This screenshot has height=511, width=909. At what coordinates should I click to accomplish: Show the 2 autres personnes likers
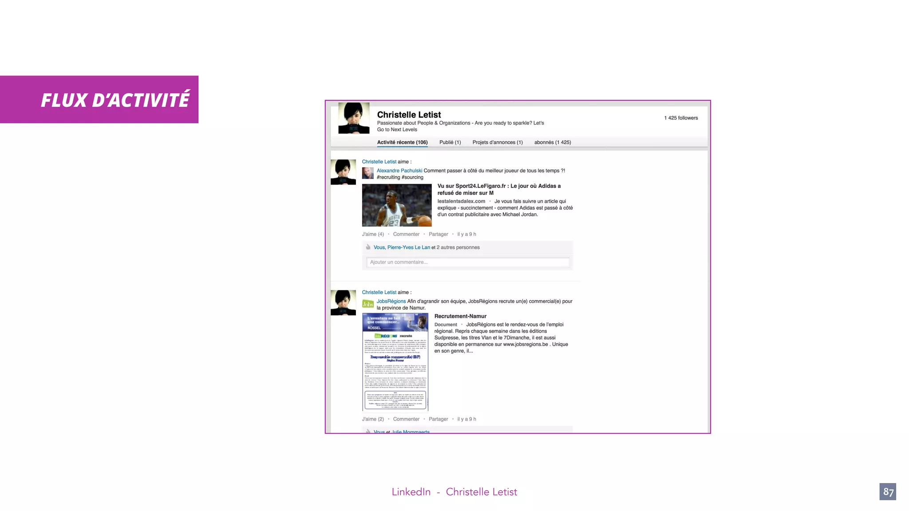[x=458, y=248]
